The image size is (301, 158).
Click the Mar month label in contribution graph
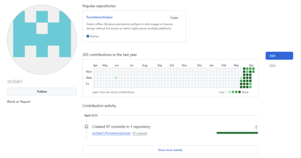[x=236, y=65]
